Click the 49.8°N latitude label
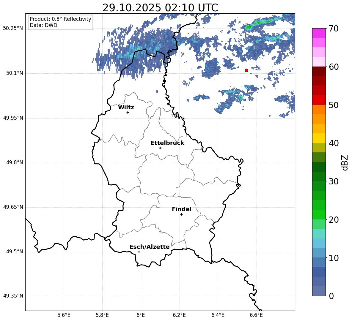 pyautogui.click(x=14, y=162)
